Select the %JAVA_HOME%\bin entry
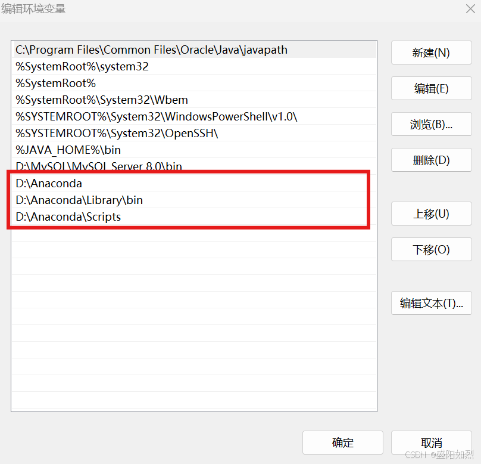This screenshot has height=464, width=481. click(x=194, y=150)
